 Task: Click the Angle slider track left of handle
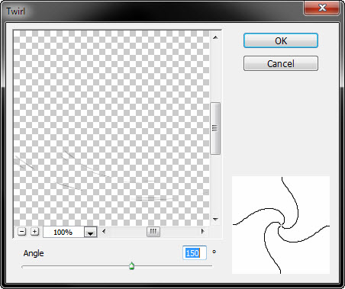coord(76,267)
